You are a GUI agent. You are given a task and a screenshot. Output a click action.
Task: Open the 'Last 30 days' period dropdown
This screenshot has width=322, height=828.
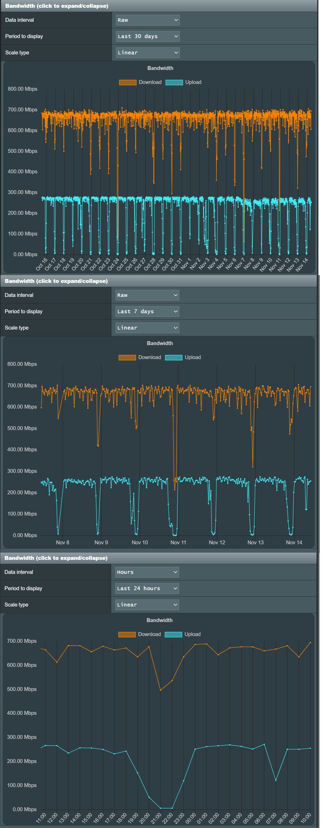click(x=147, y=36)
